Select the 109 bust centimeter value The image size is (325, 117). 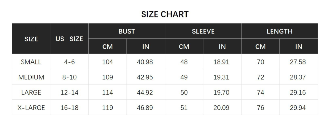[108, 77]
